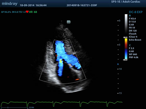The height and width of the screenshot is (109, 146).
Task: Click the HR 68 readout
Action: click(x=33, y=12)
